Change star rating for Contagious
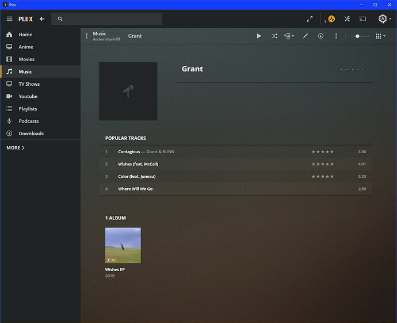 [x=323, y=152]
